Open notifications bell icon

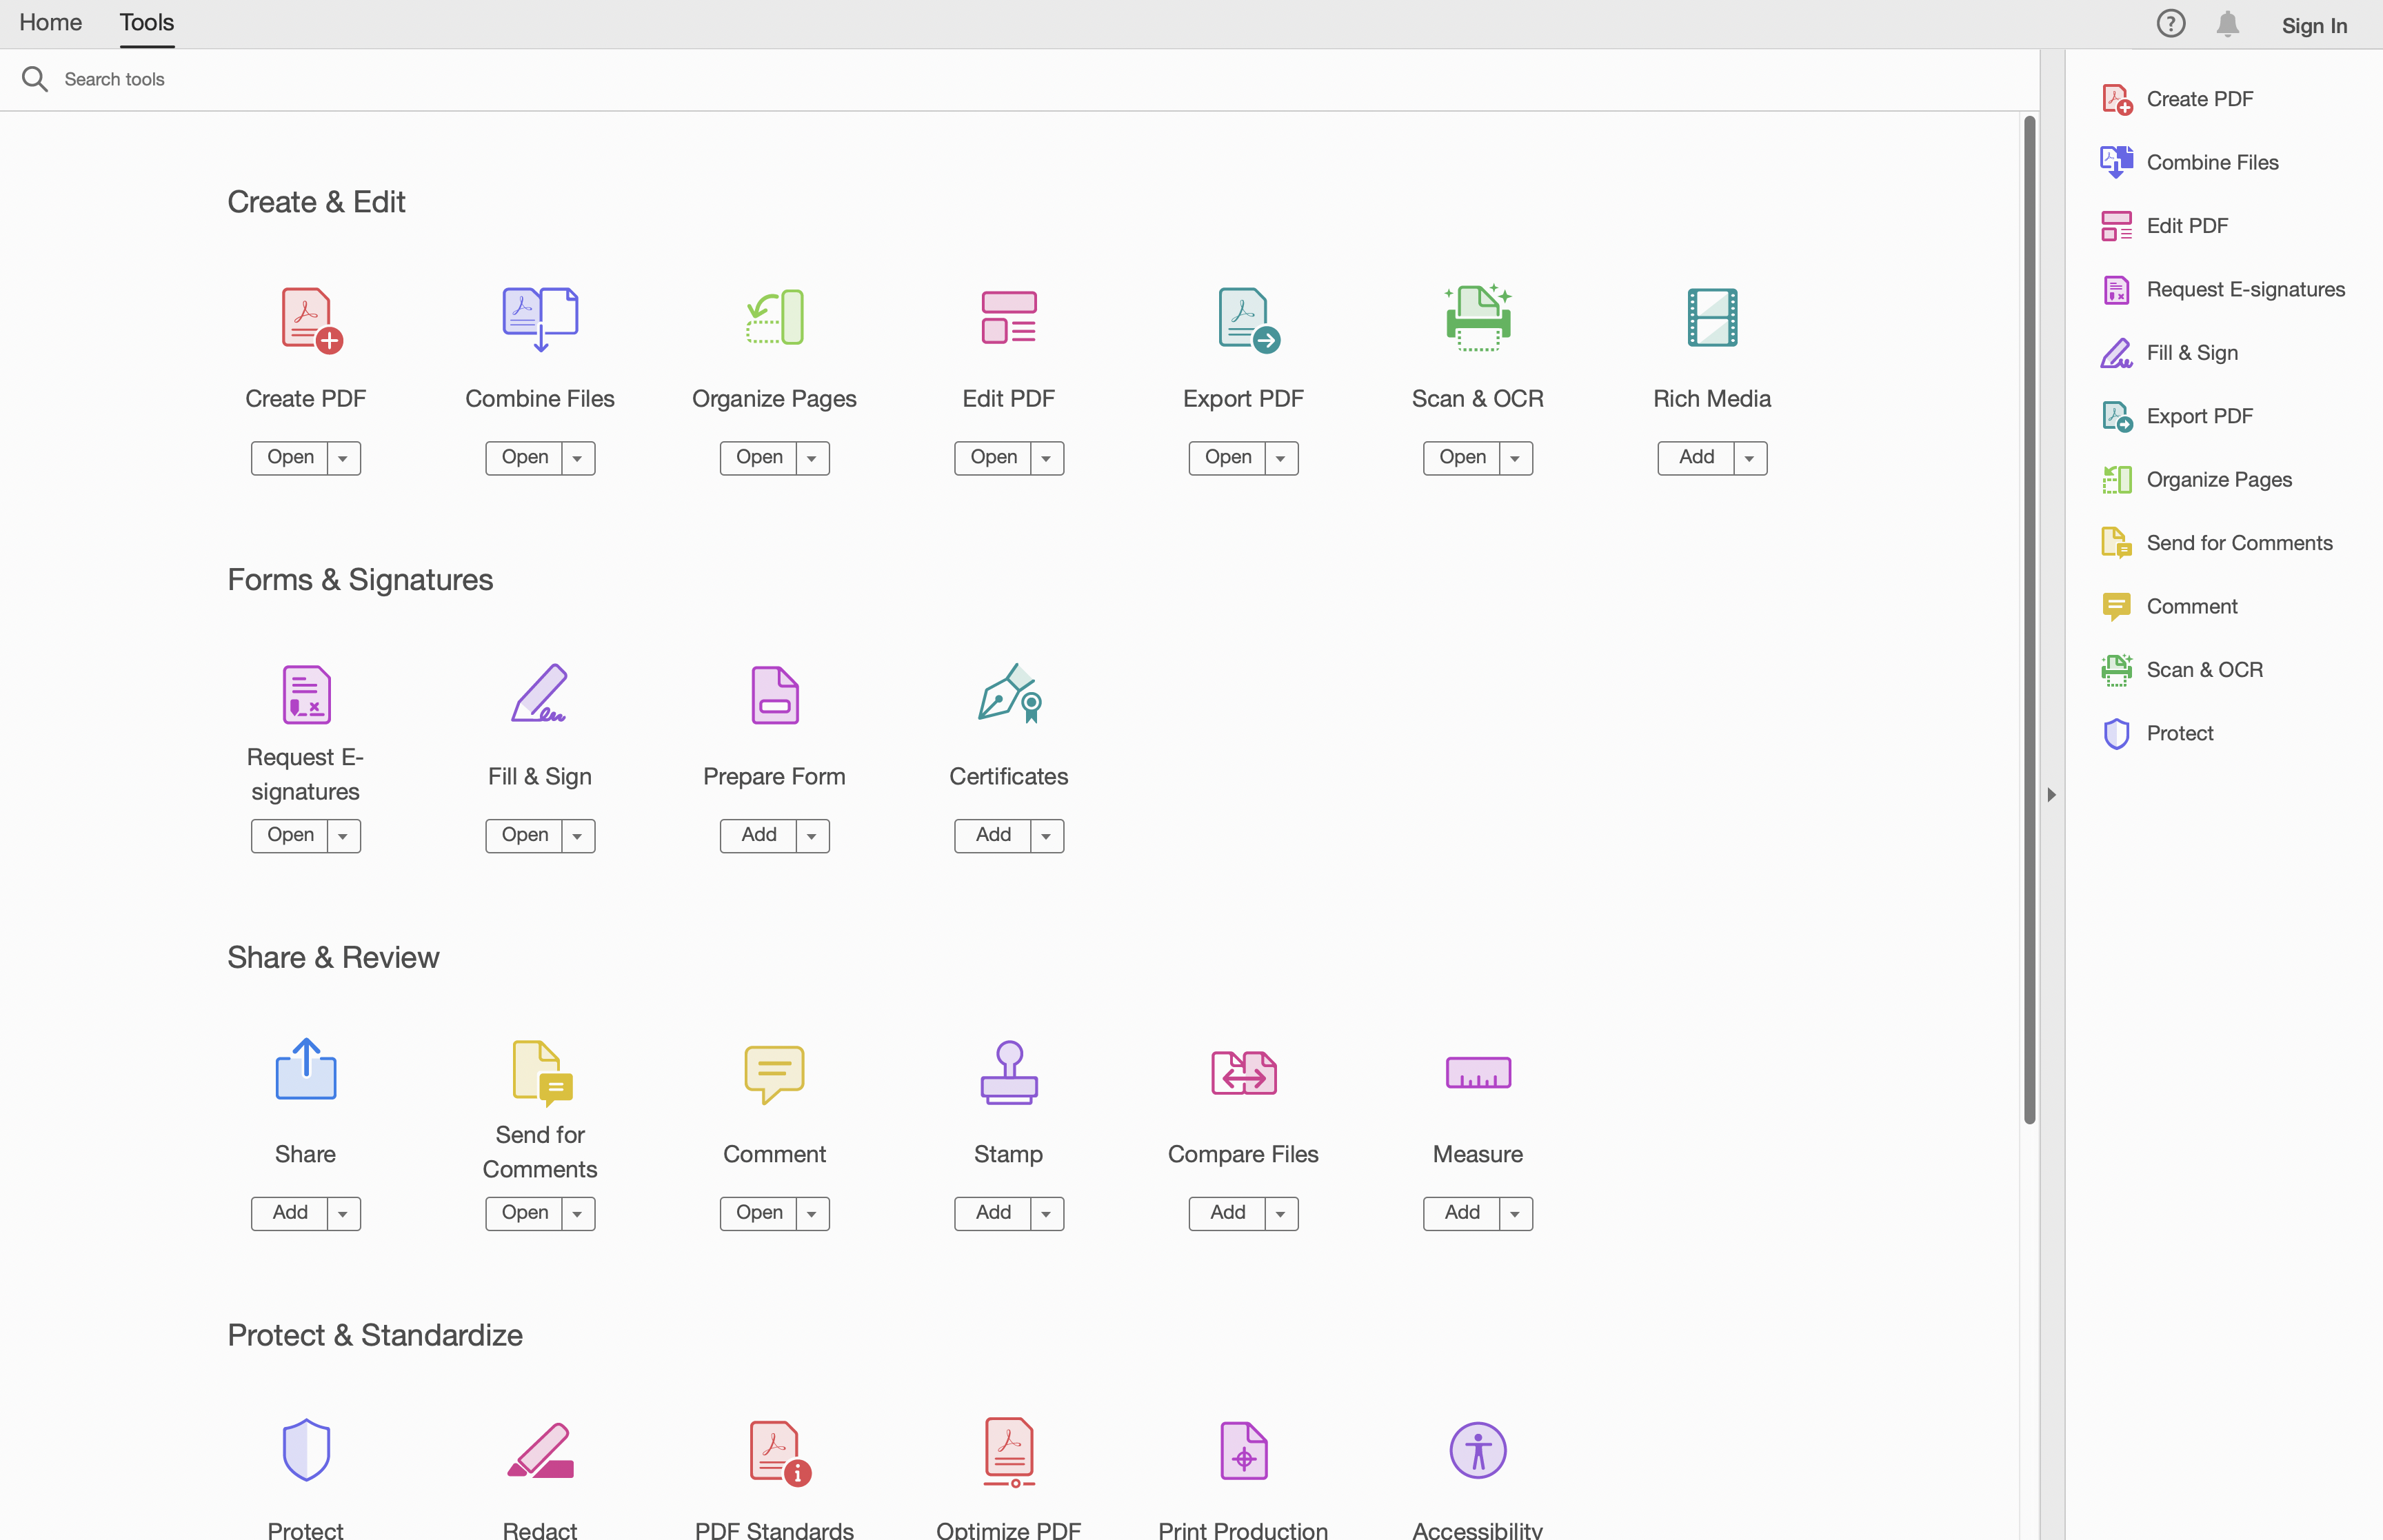coord(2227,24)
